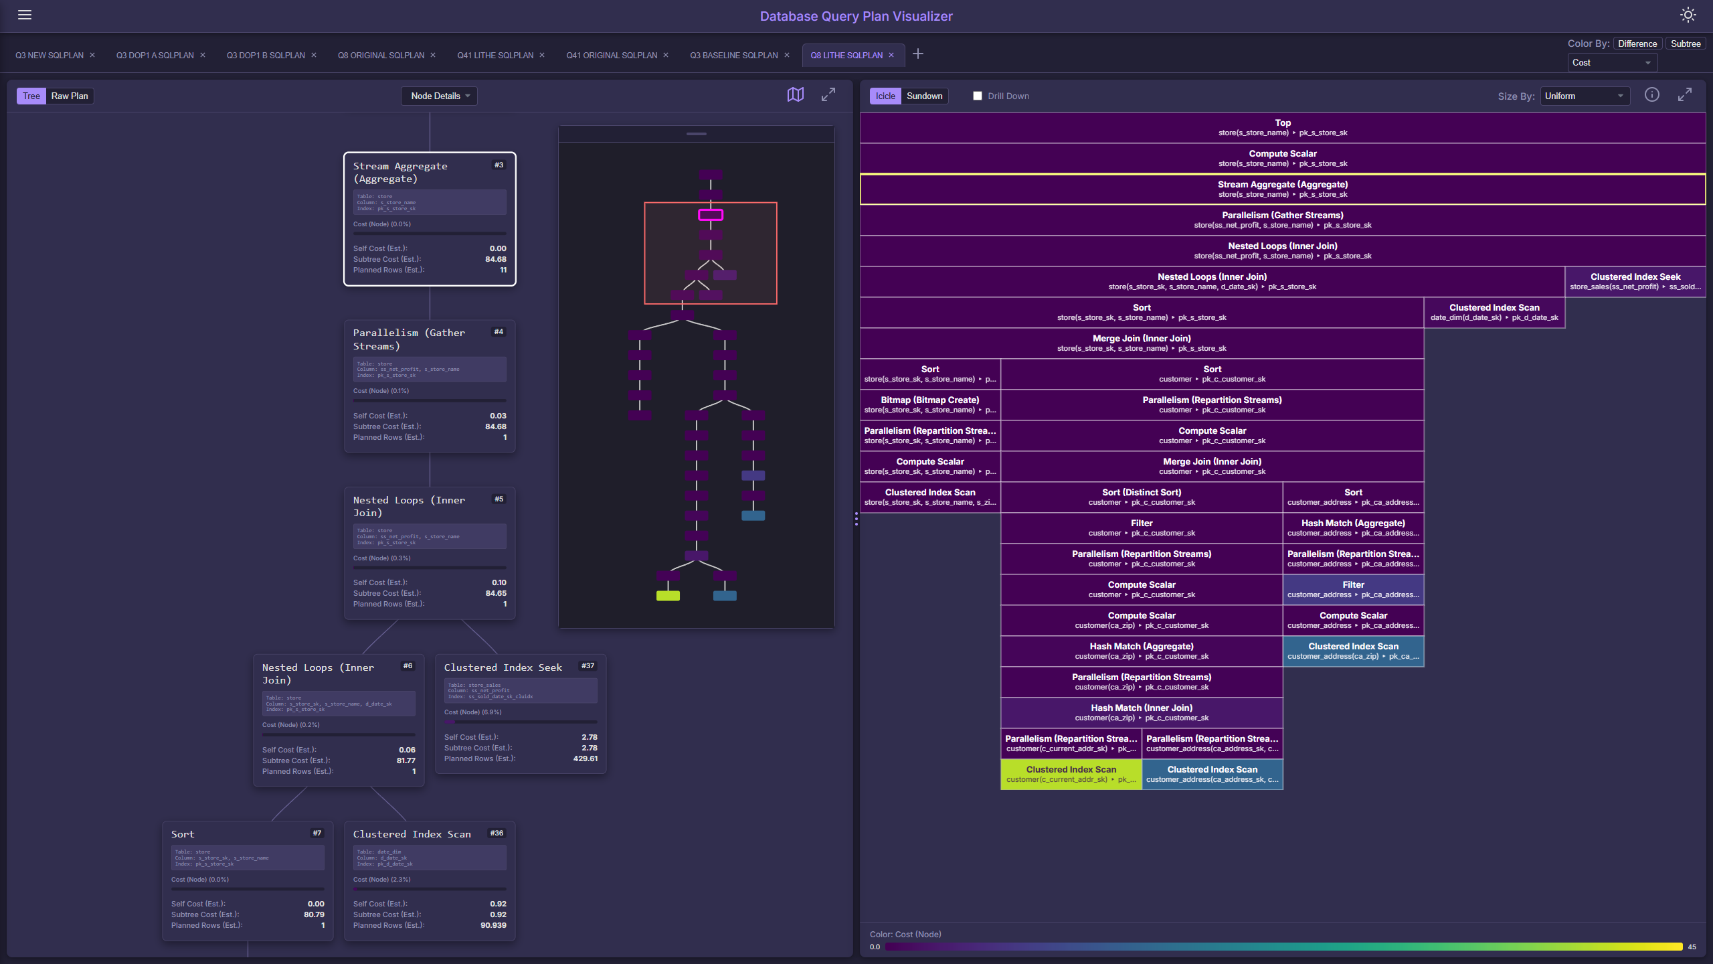Enable the Drill Down checkbox
The height and width of the screenshot is (964, 1713).
tap(978, 96)
